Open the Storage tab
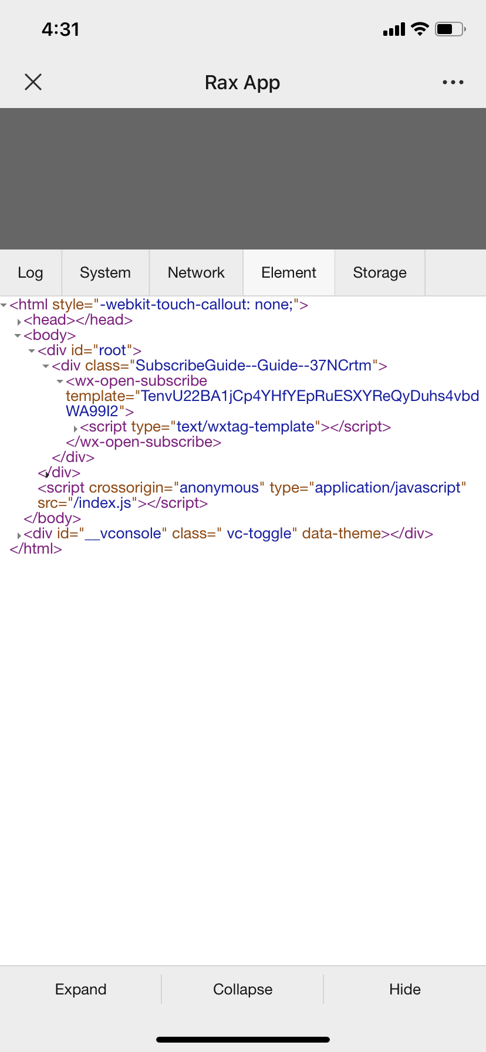Screen dimensions: 486x1052 click(x=380, y=273)
